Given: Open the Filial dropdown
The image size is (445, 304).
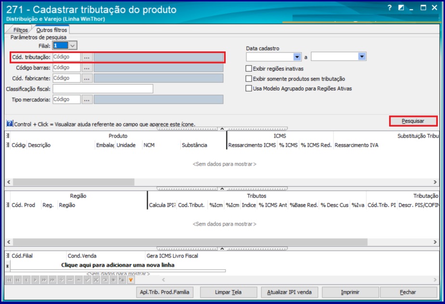Looking at the screenshot, I should (x=73, y=45).
